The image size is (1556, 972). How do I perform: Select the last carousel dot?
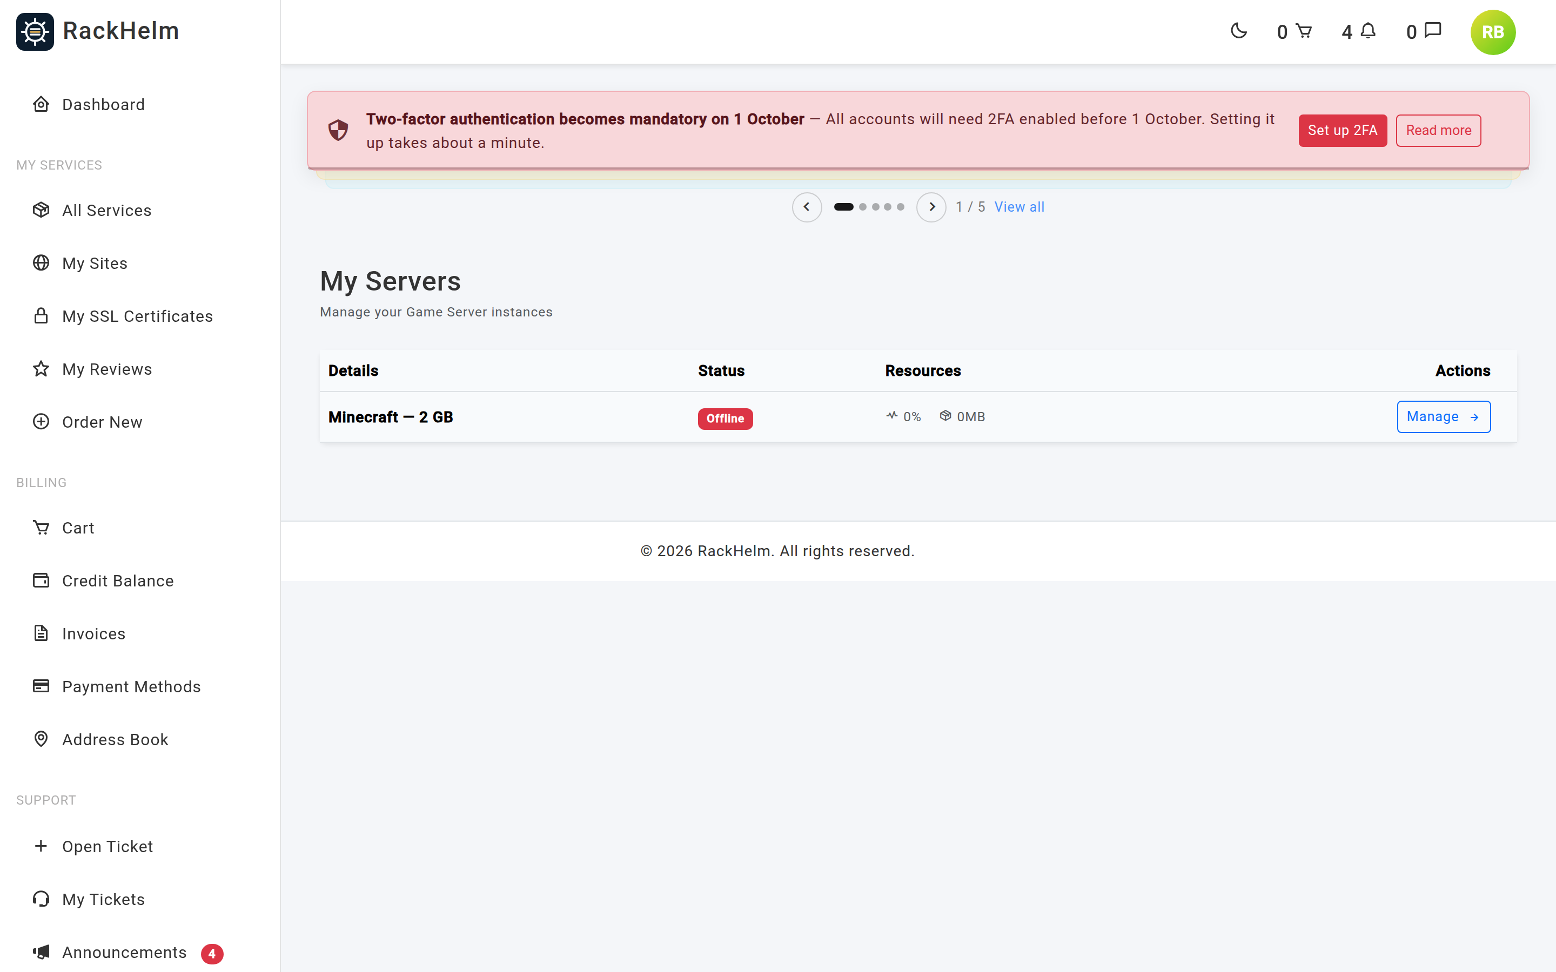(x=901, y=207)
